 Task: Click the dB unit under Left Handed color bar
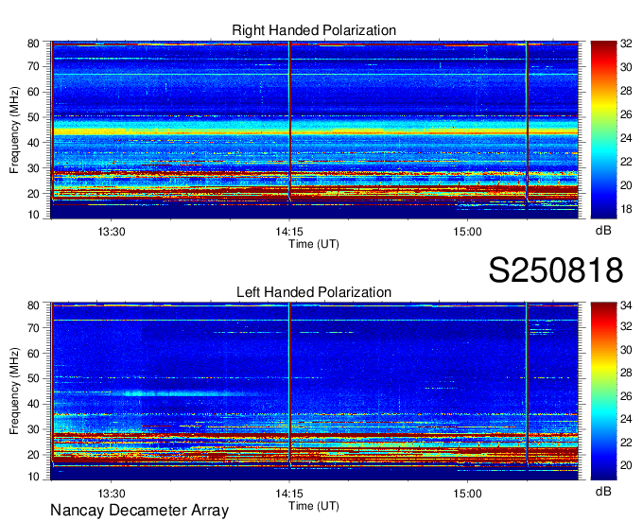[x=603, y=492]
